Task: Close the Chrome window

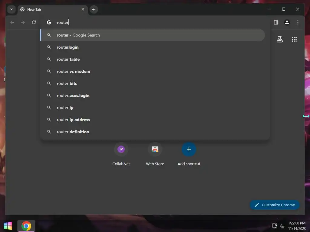Action: coord(298,9)
